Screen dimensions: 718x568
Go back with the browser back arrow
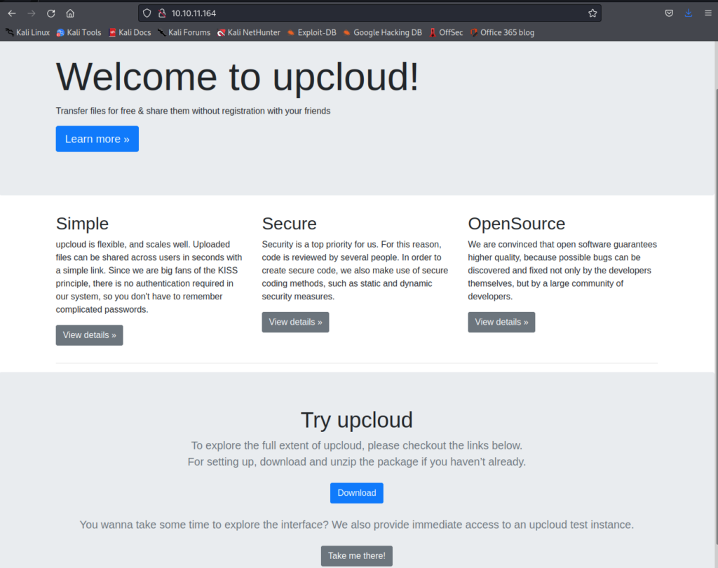(x=12, y=13)
